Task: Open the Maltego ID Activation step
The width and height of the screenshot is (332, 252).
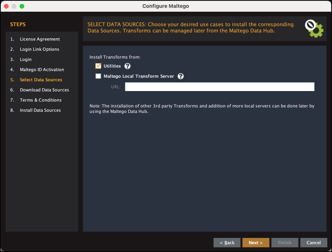Action: pyautogui.click(x=42, y=69)
